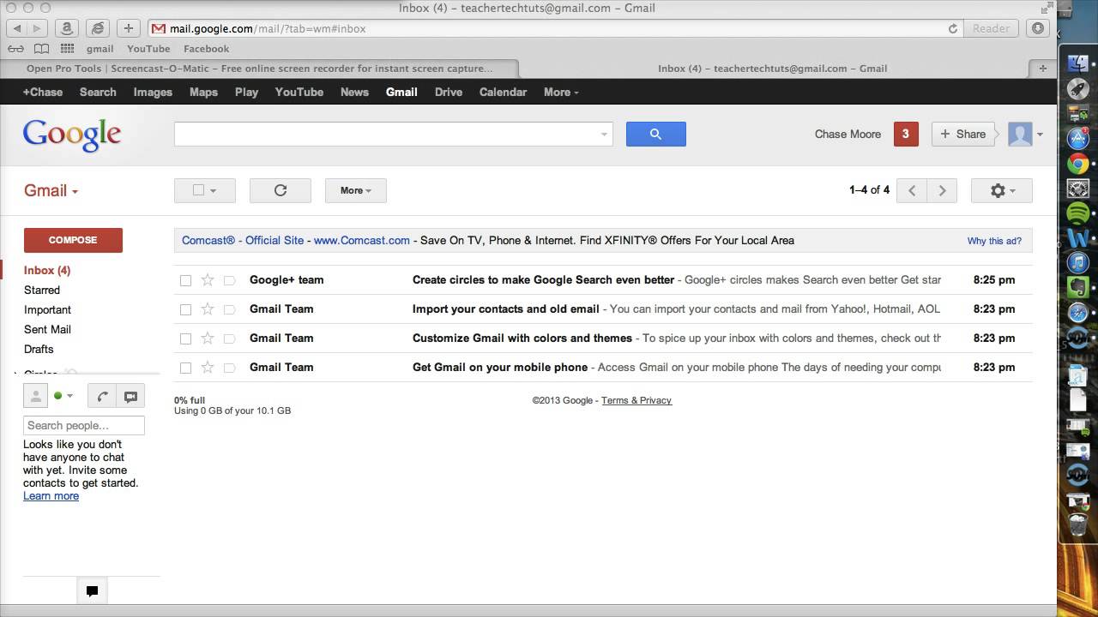This screenshot has width=1098, height=617.
Task: Open Evernote from the Dock
Action: click(x=1077, y=287)
